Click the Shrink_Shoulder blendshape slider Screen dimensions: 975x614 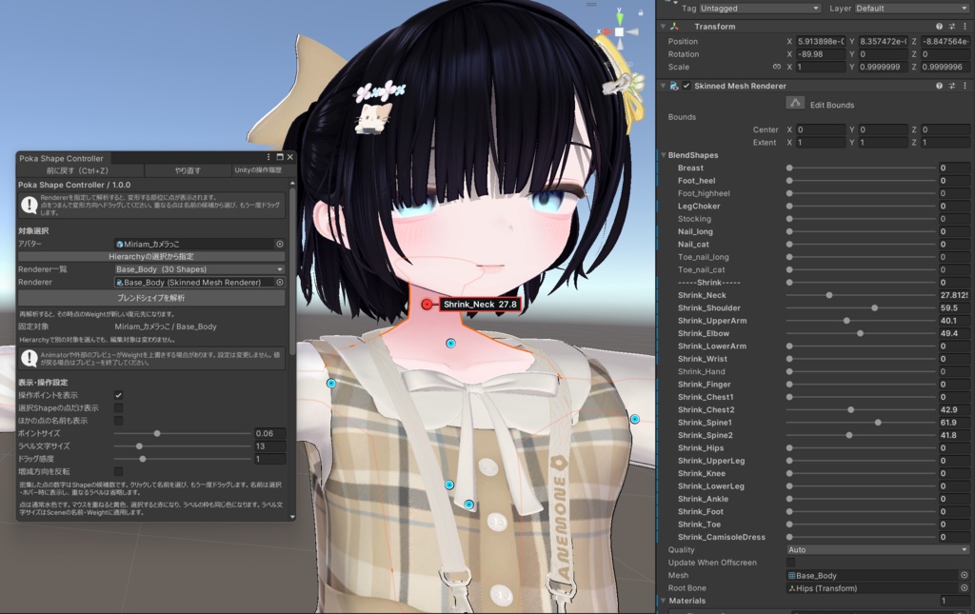pyautogui.click(x=861, y=308)
